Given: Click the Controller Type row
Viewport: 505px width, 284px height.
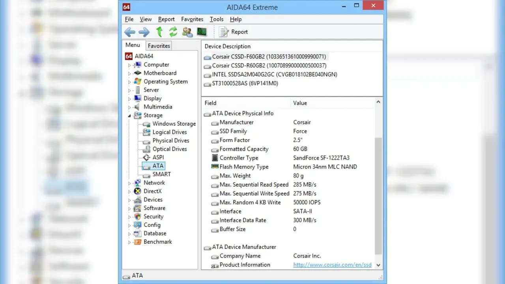Looking at the screenshot, I should [288, 158].
